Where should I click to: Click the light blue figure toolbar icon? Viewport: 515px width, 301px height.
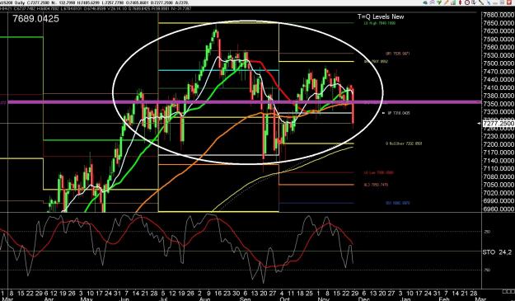click(489, 2)
